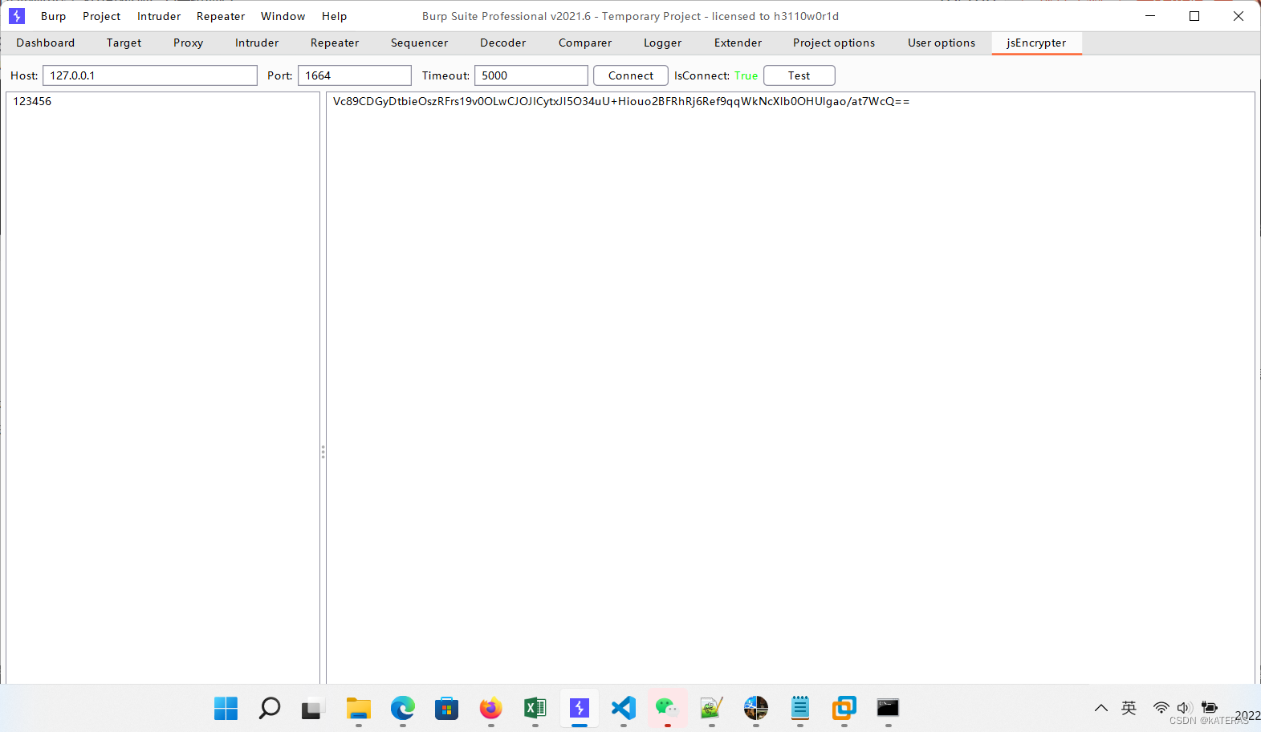Open the Notepad++ taskbar icon

pos(712,708)
